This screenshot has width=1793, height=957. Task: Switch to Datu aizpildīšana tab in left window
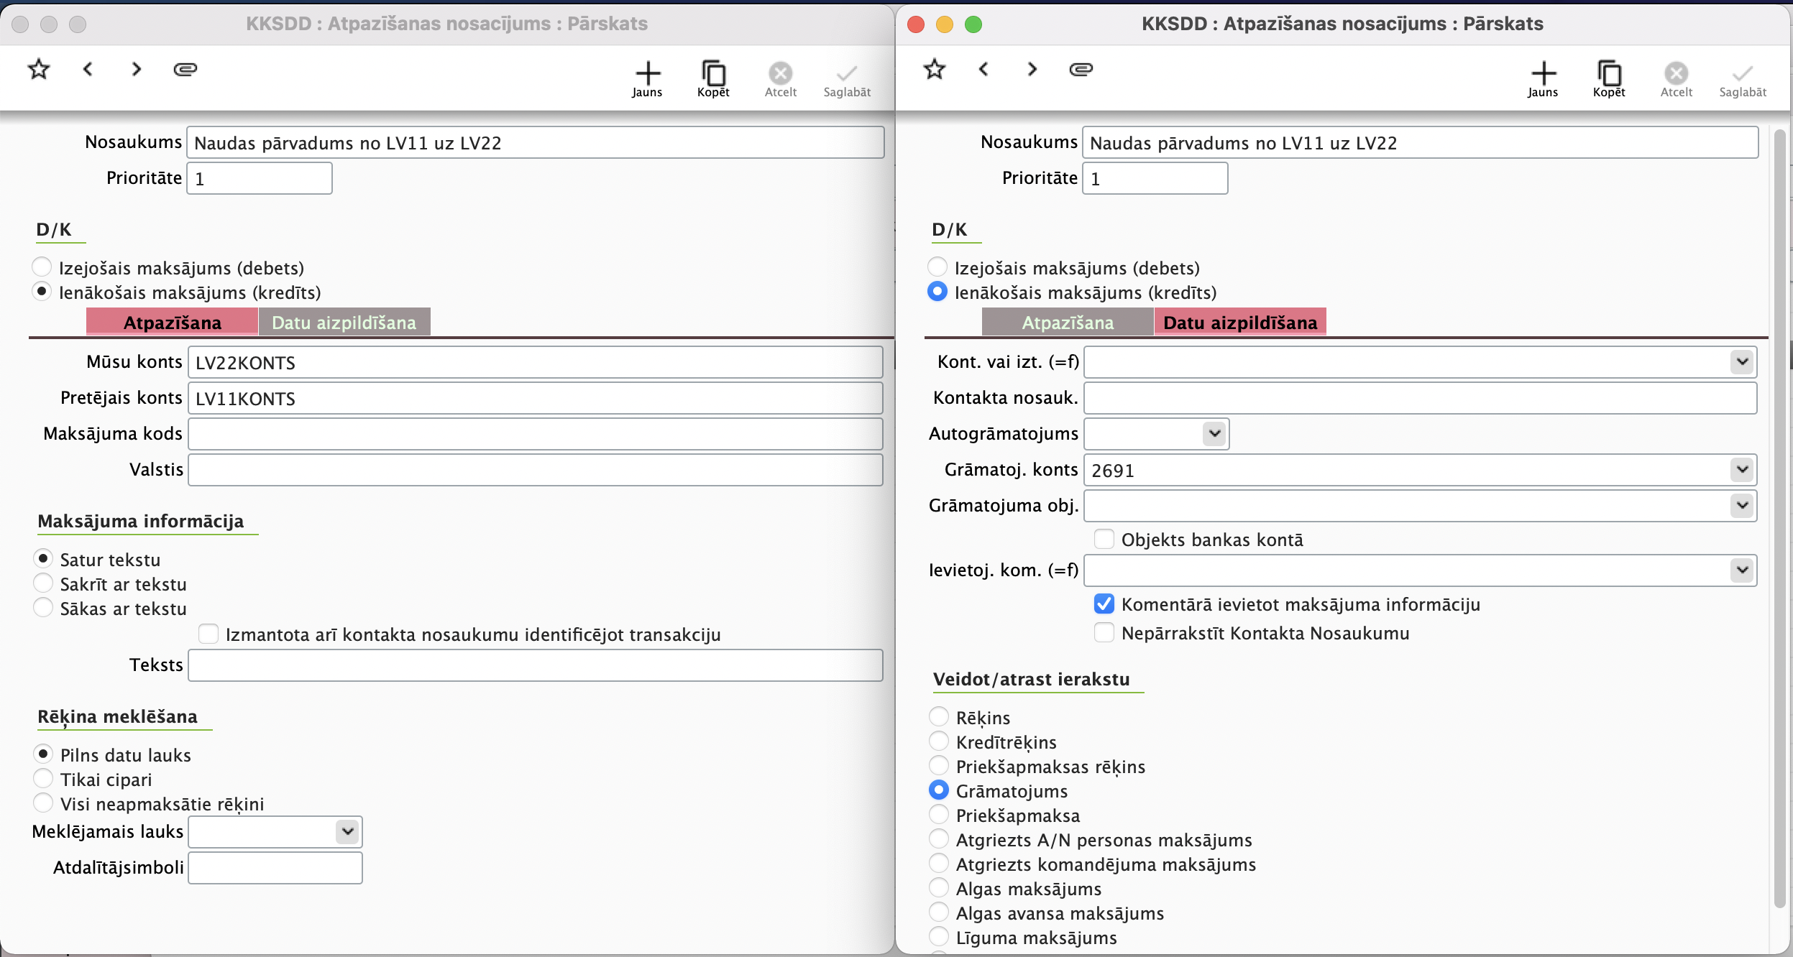pos(344,322)
